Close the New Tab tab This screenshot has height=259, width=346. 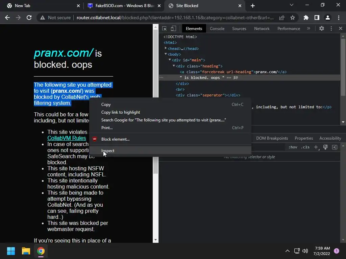pyautogui.click(x=78, y=6)
